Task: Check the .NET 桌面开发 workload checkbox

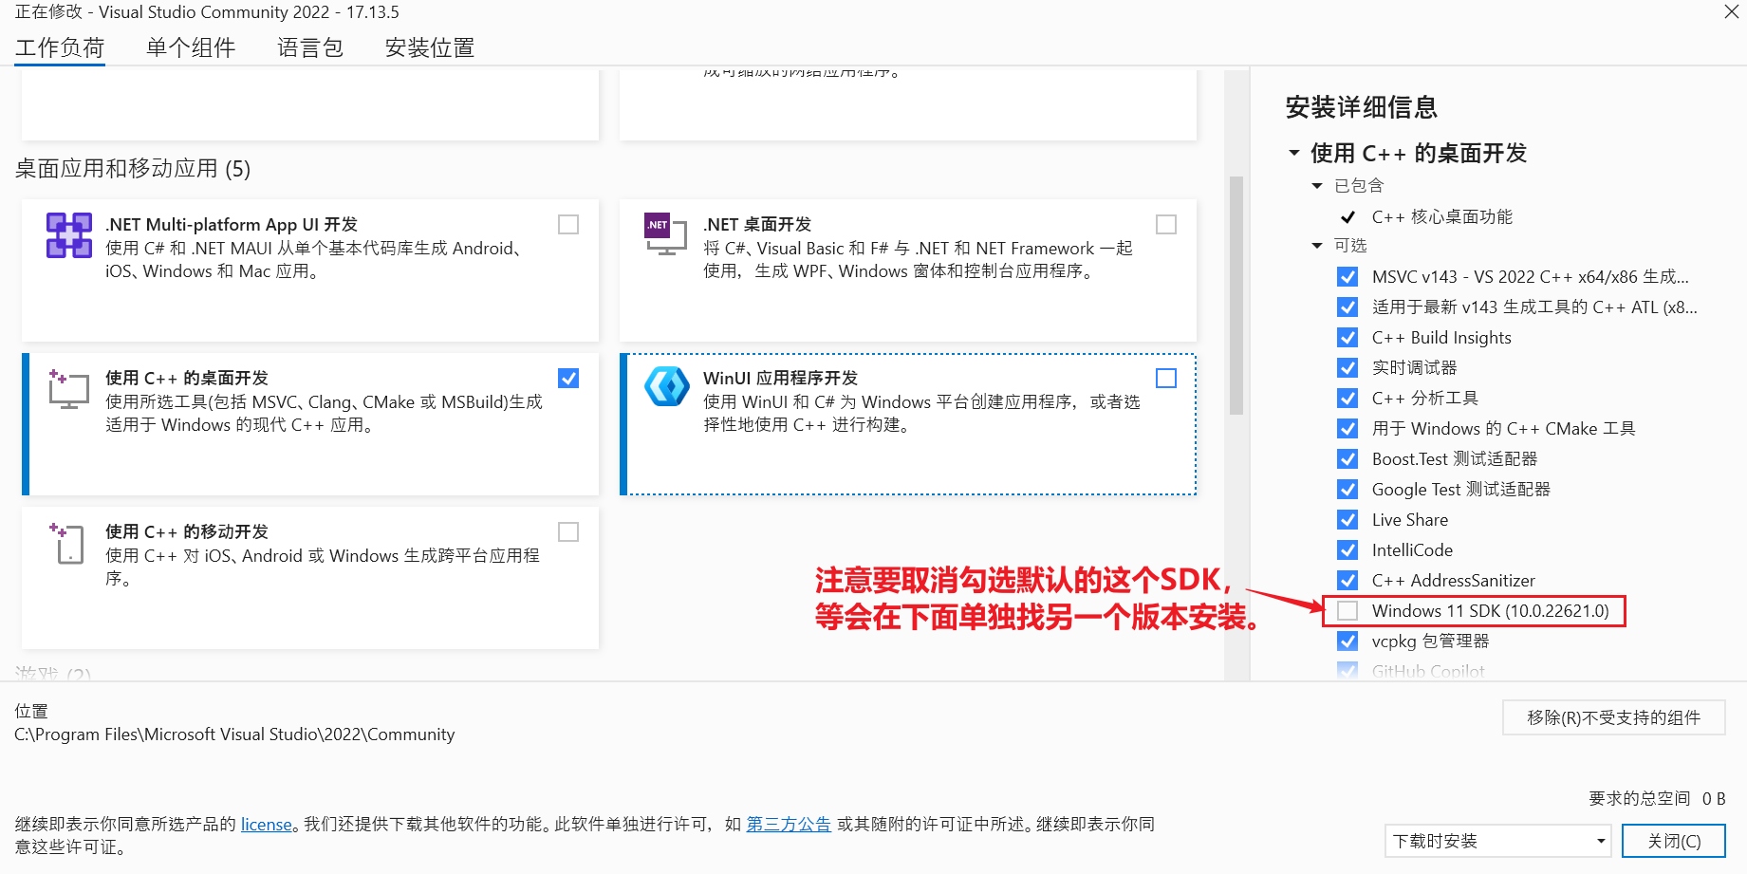Action: click(x=1166, y=225)
